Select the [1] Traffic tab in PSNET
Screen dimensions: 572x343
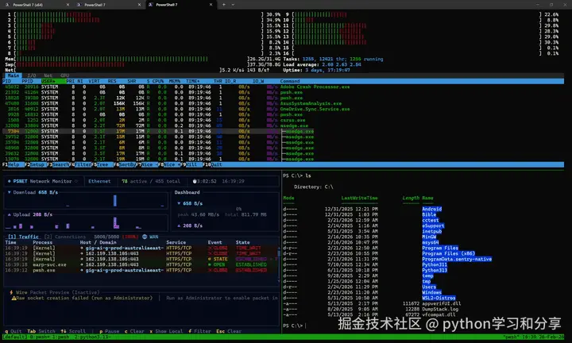23,237
